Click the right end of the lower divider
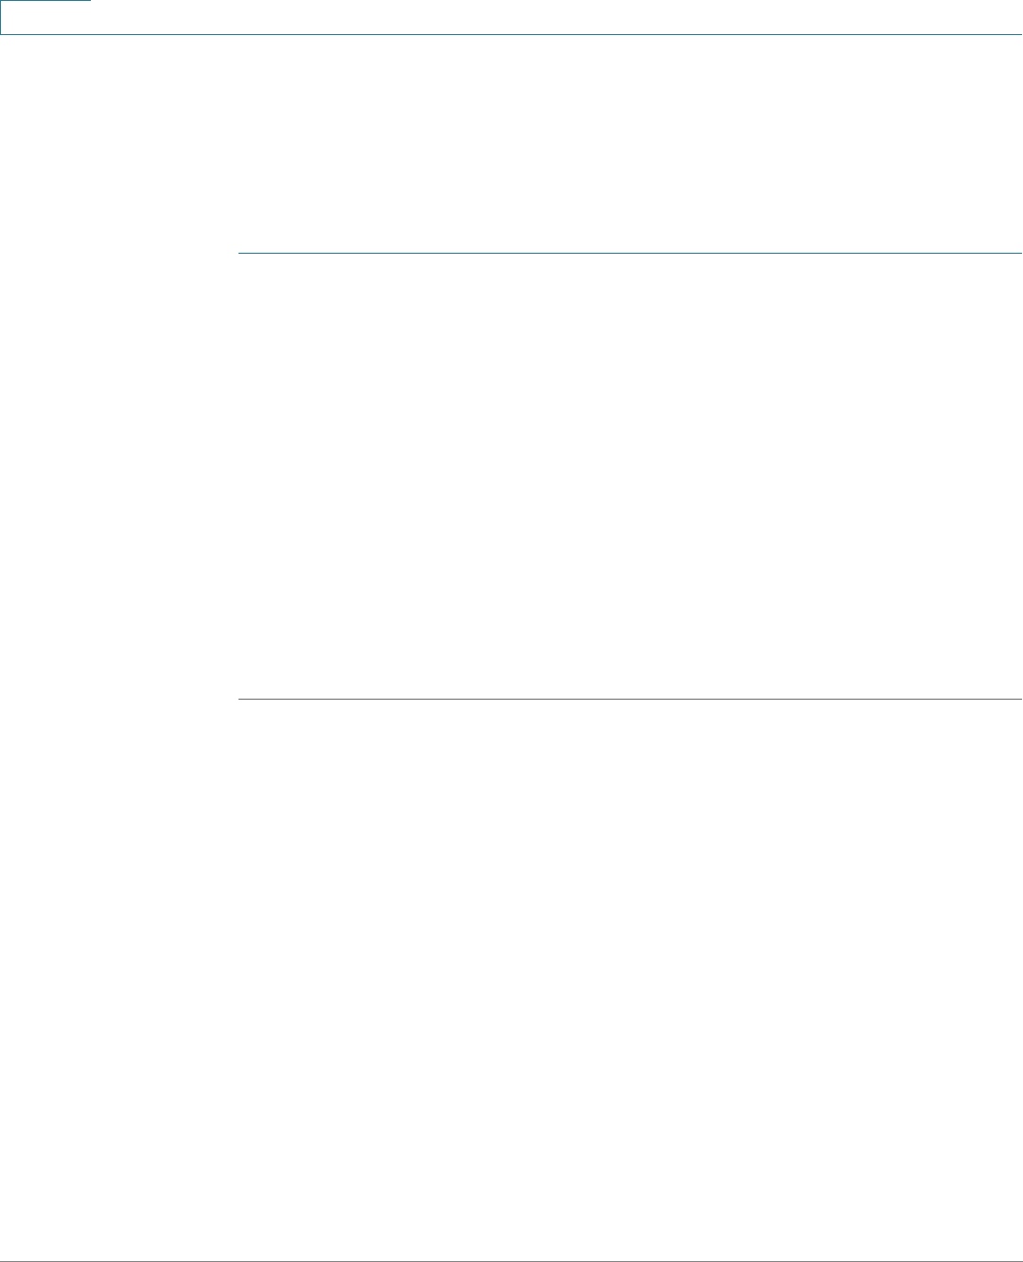Screen dimensions: 1023x1262 (x=1019, y=700)
